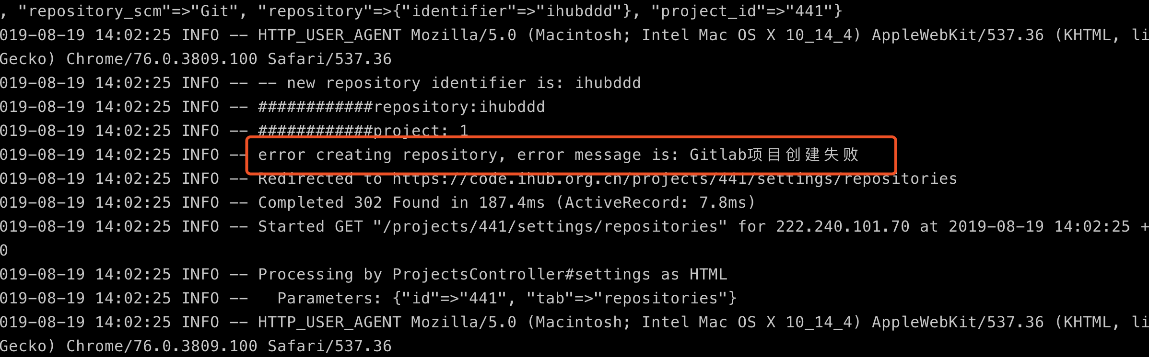Click the timestamp on the Processing log line

tap(85, 275)
